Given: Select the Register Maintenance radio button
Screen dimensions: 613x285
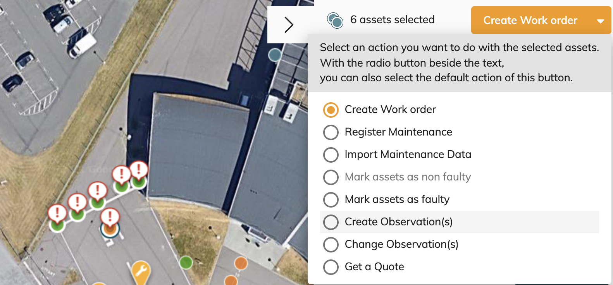Looking at the screenshot, I should coord(331,132).
